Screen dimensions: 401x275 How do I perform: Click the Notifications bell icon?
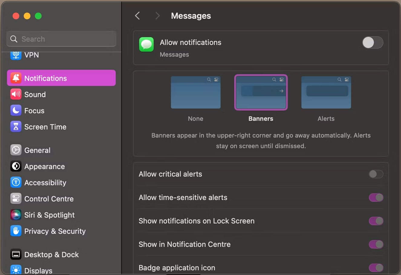click(x=16, y=78)
